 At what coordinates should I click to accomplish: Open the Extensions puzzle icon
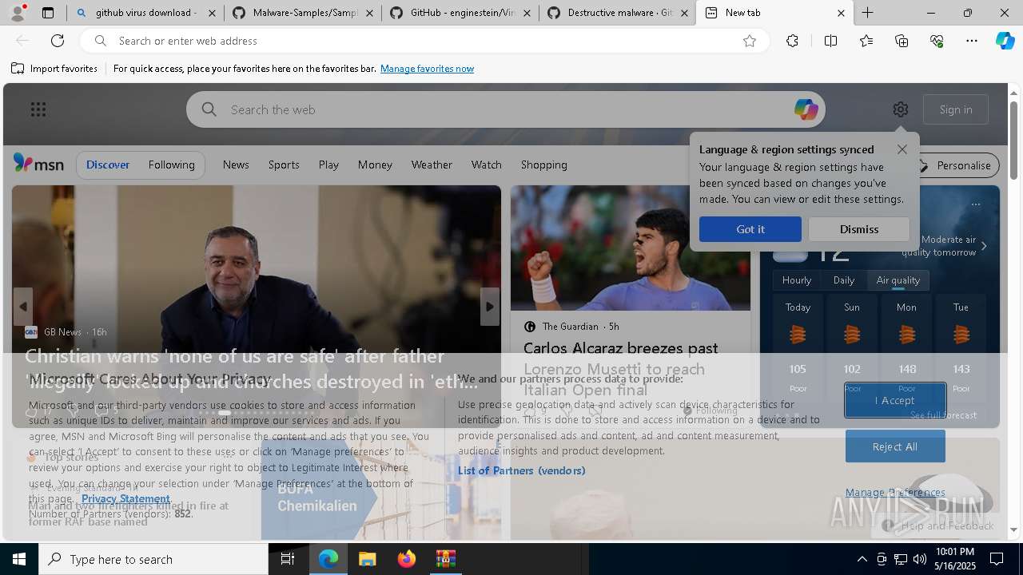point(792,41)
